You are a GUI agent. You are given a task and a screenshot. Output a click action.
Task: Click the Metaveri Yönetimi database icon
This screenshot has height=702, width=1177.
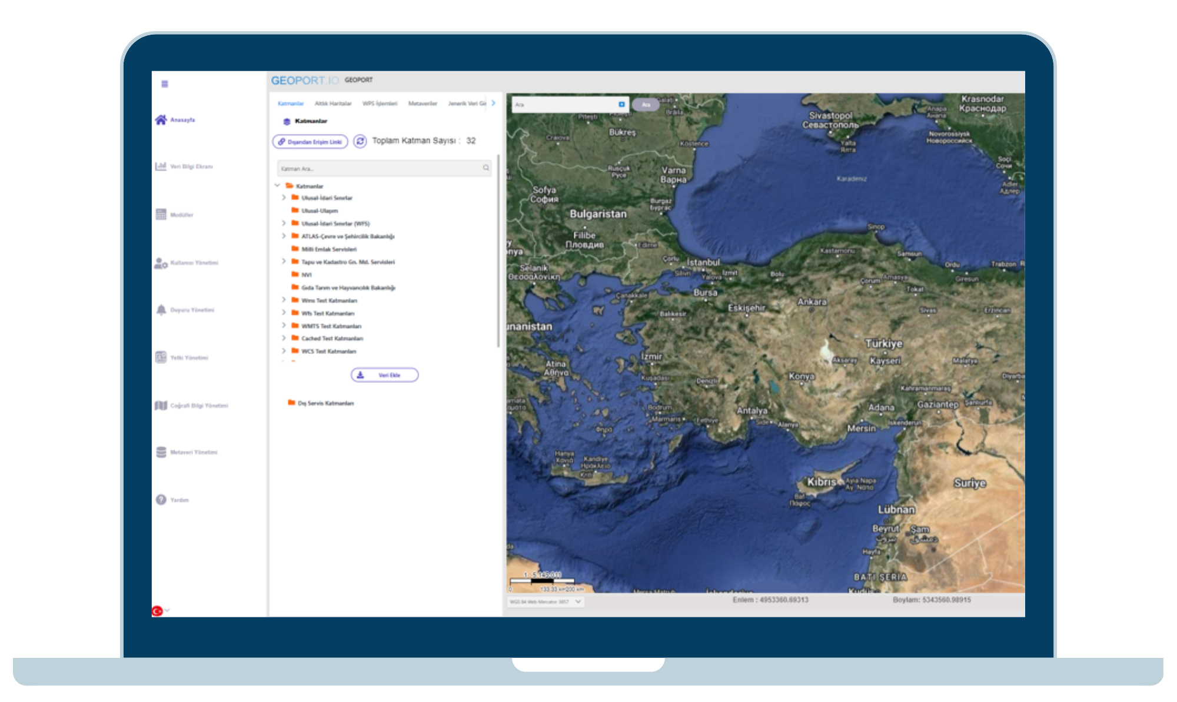(161, 452)
